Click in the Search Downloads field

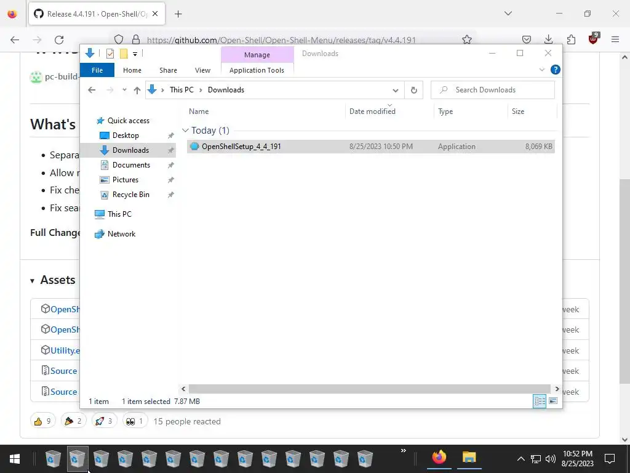pos(493,90)
